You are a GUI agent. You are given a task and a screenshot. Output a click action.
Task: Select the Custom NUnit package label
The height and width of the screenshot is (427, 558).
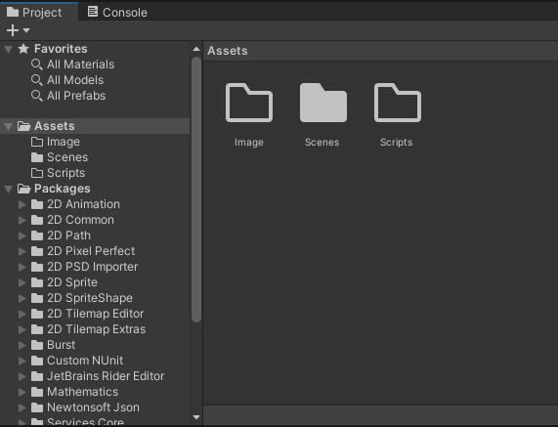tap(85, 361)
